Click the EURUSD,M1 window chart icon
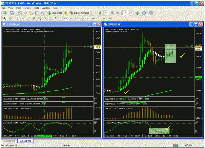Screen dimensions: 205x148 tap(105, 25)
